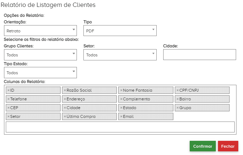
Task: Remove the ID column tag
Action: (x=8, y=90)
